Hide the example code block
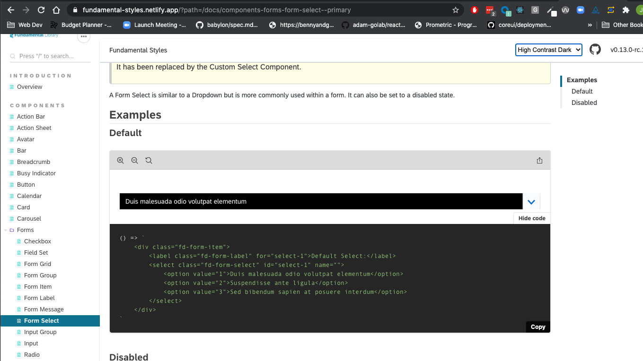This screenshot has height=361, width=643. click(x=532, y=218)
